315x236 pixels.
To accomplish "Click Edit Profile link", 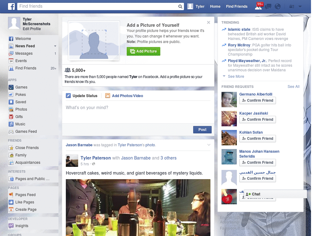I will point(32,29).
